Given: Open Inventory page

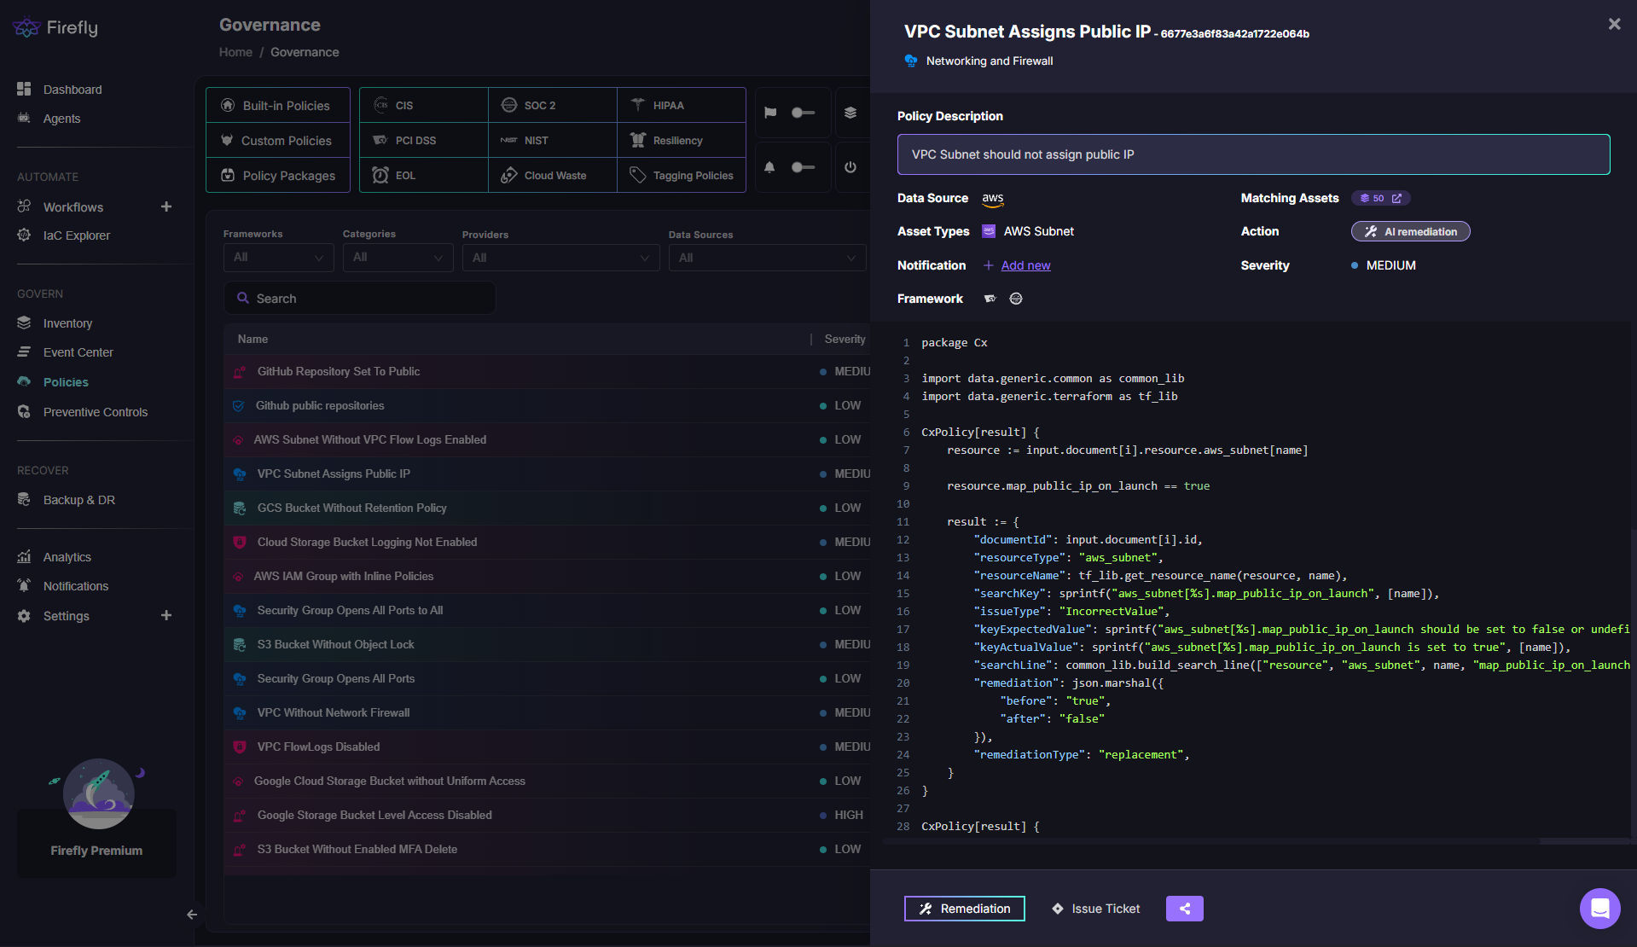Looking at the screenshot, I should click(67, 323).
